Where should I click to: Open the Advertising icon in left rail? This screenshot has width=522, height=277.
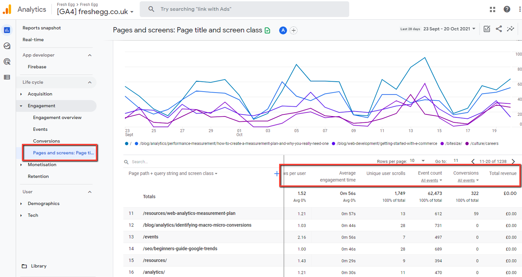coord(7,62)
